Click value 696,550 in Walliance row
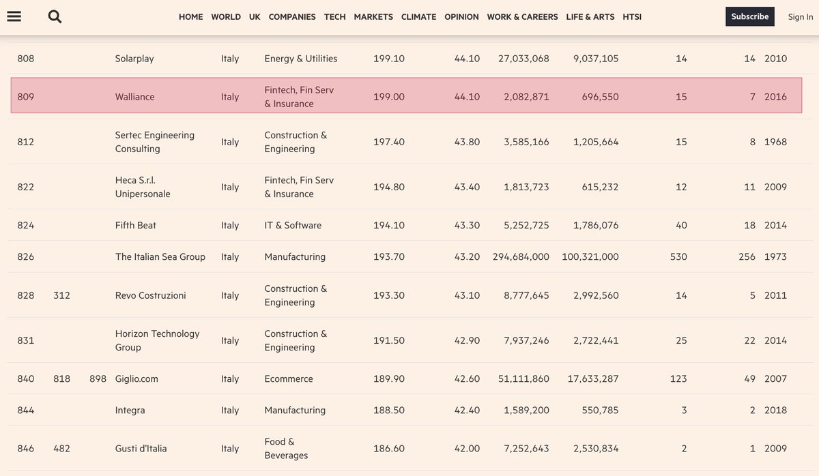 pyautogui.click(x=600, y=97)
